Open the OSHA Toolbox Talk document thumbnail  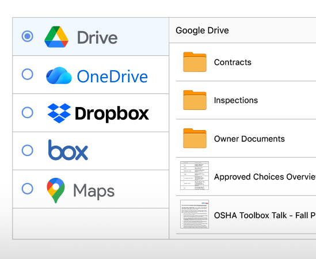coord(195,214)
